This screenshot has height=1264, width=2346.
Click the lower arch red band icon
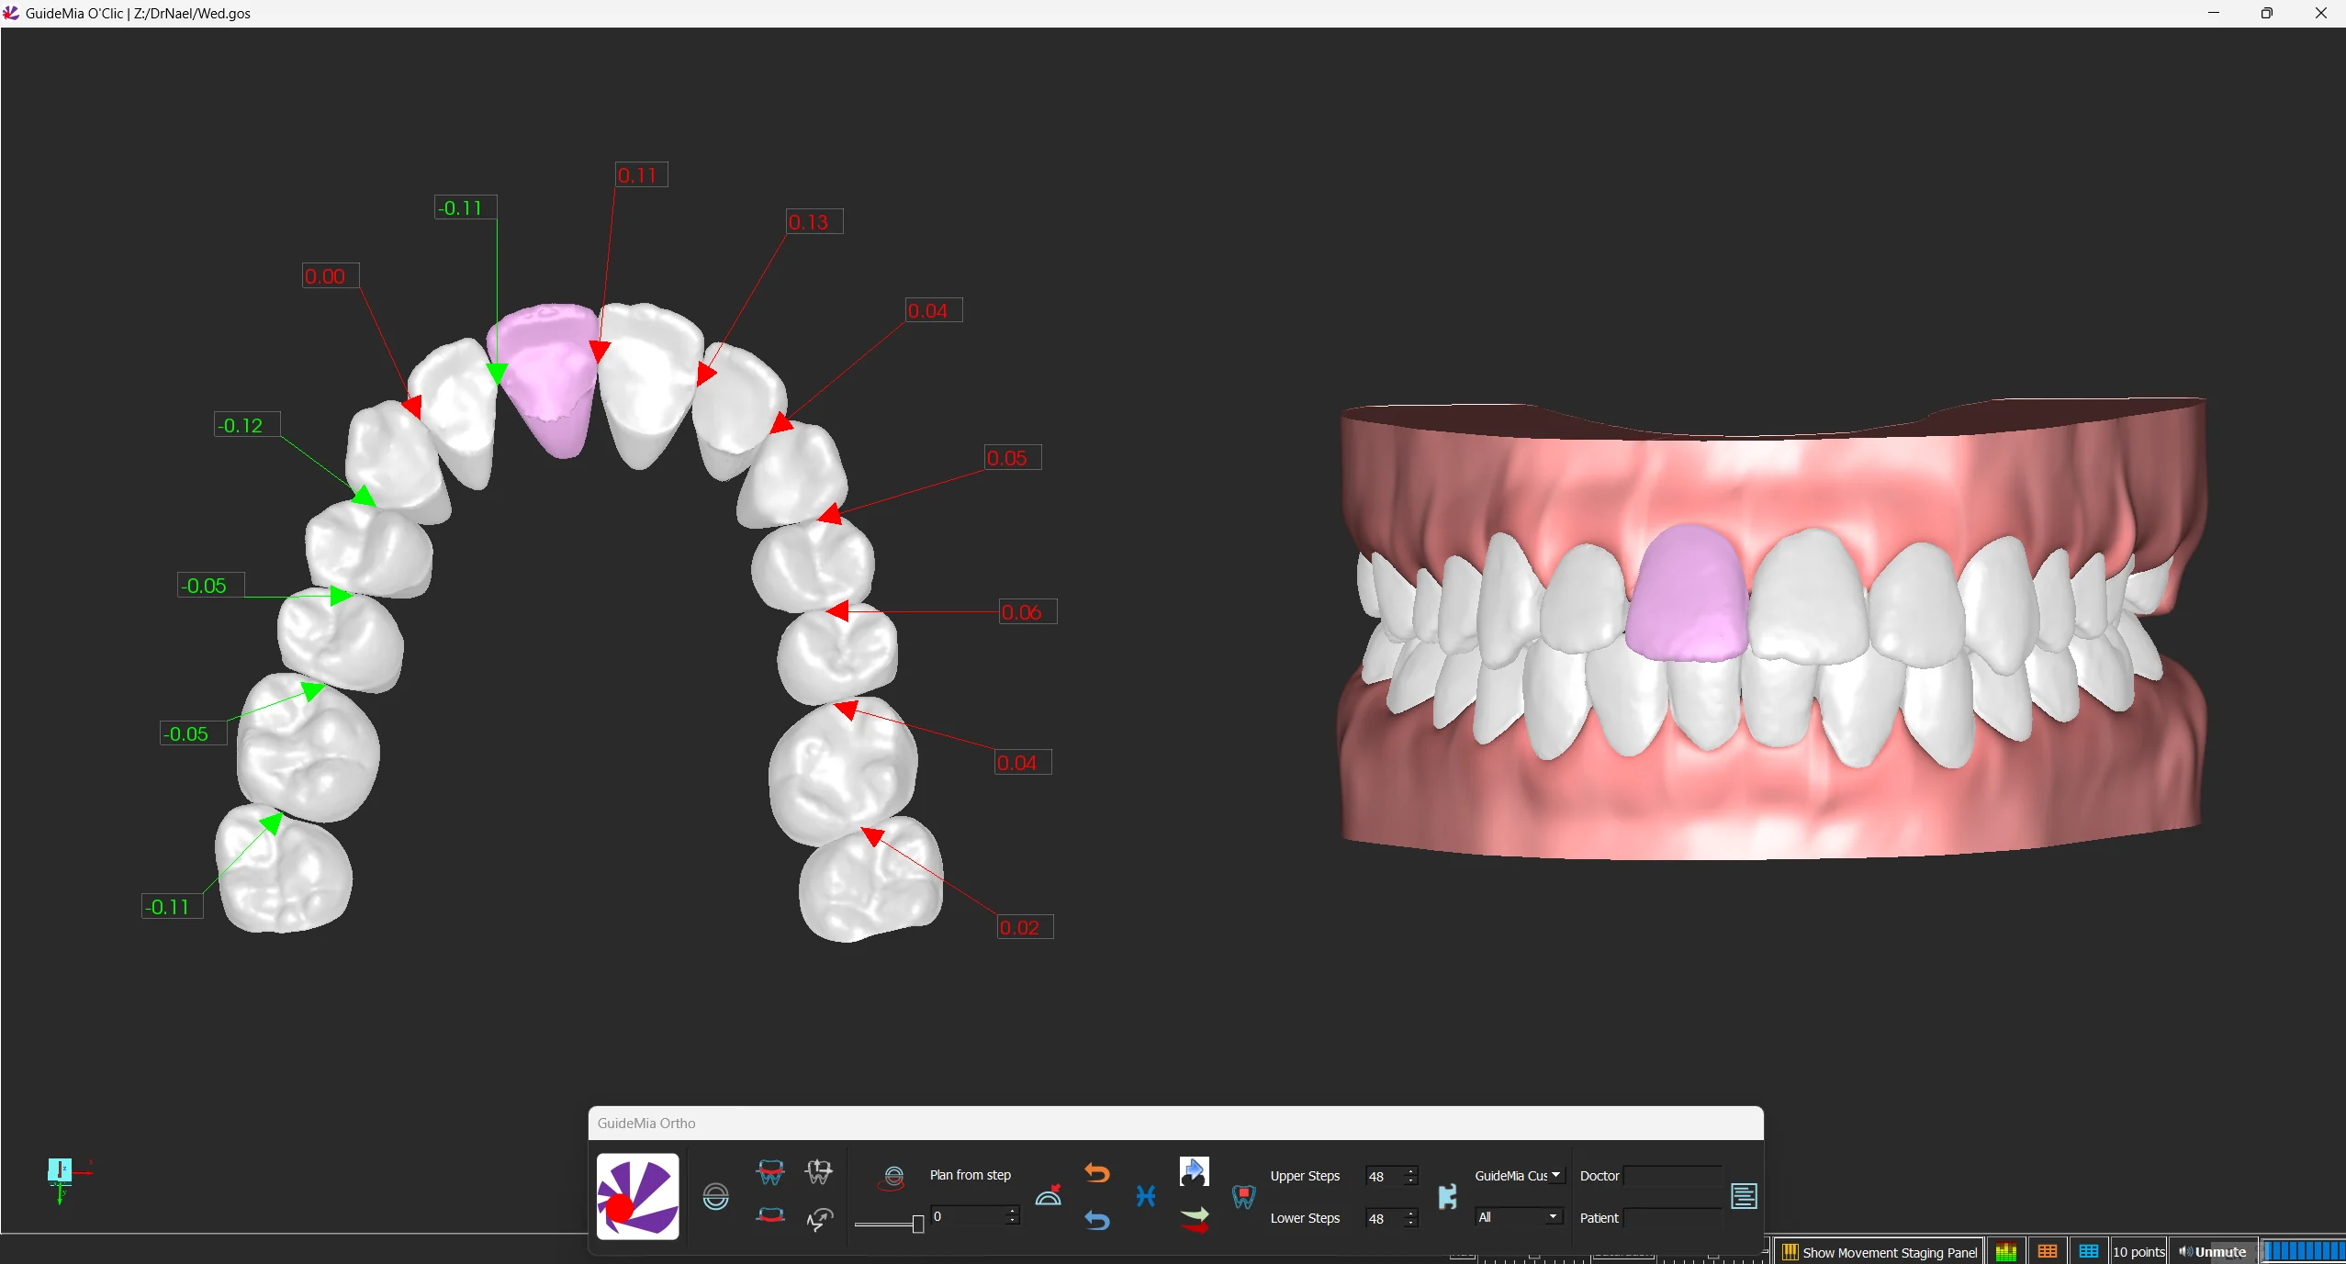(x=770, y=1215)
